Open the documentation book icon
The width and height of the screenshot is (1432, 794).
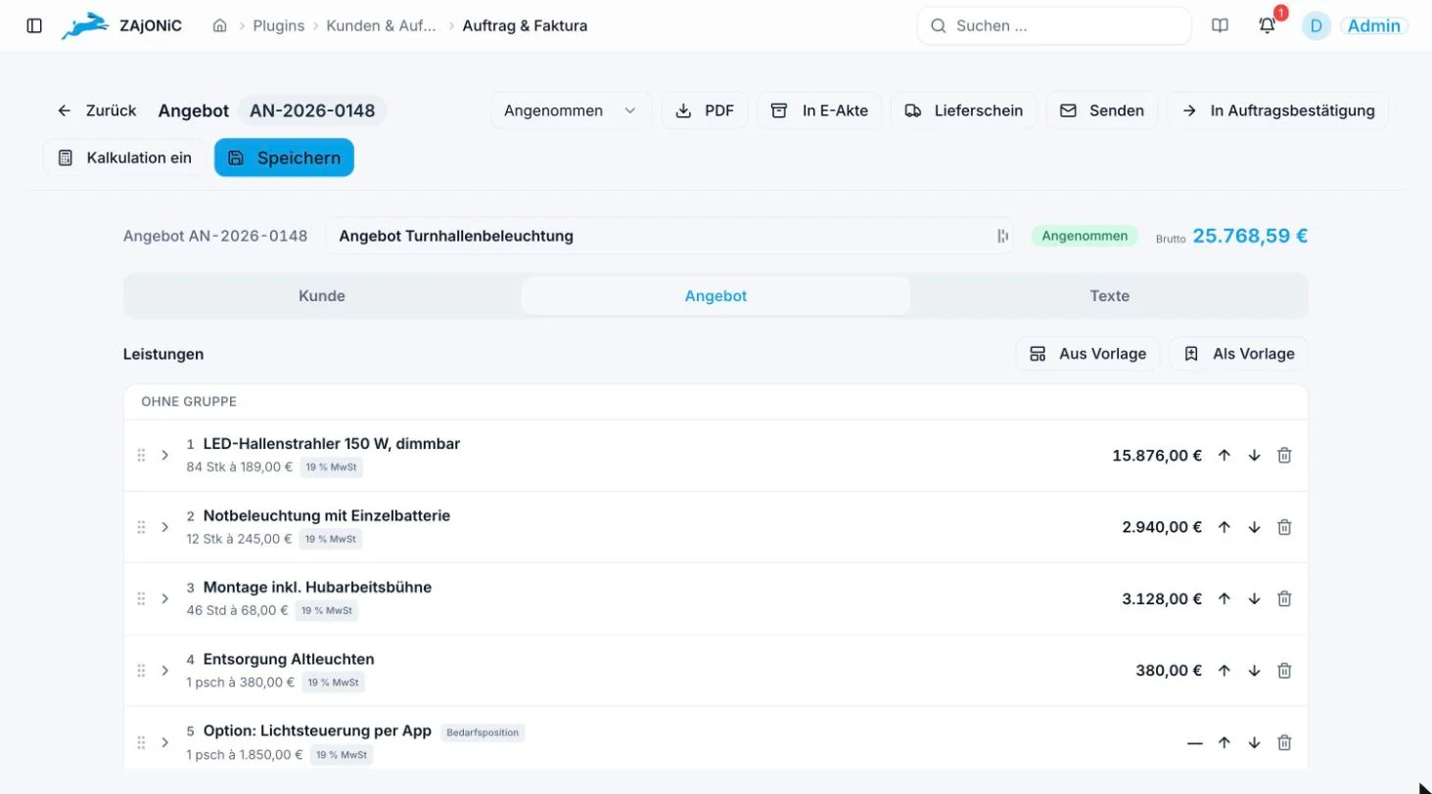(1220, 26)
